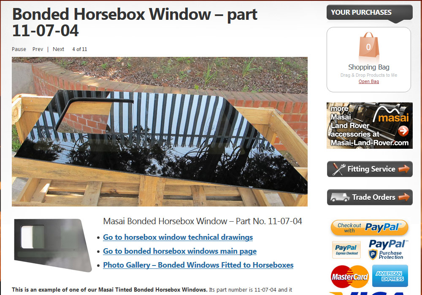This screenshot has width=422, height=295.
Task: Click the horsebox window product thumbnail
Action: (x=52, y=245)
